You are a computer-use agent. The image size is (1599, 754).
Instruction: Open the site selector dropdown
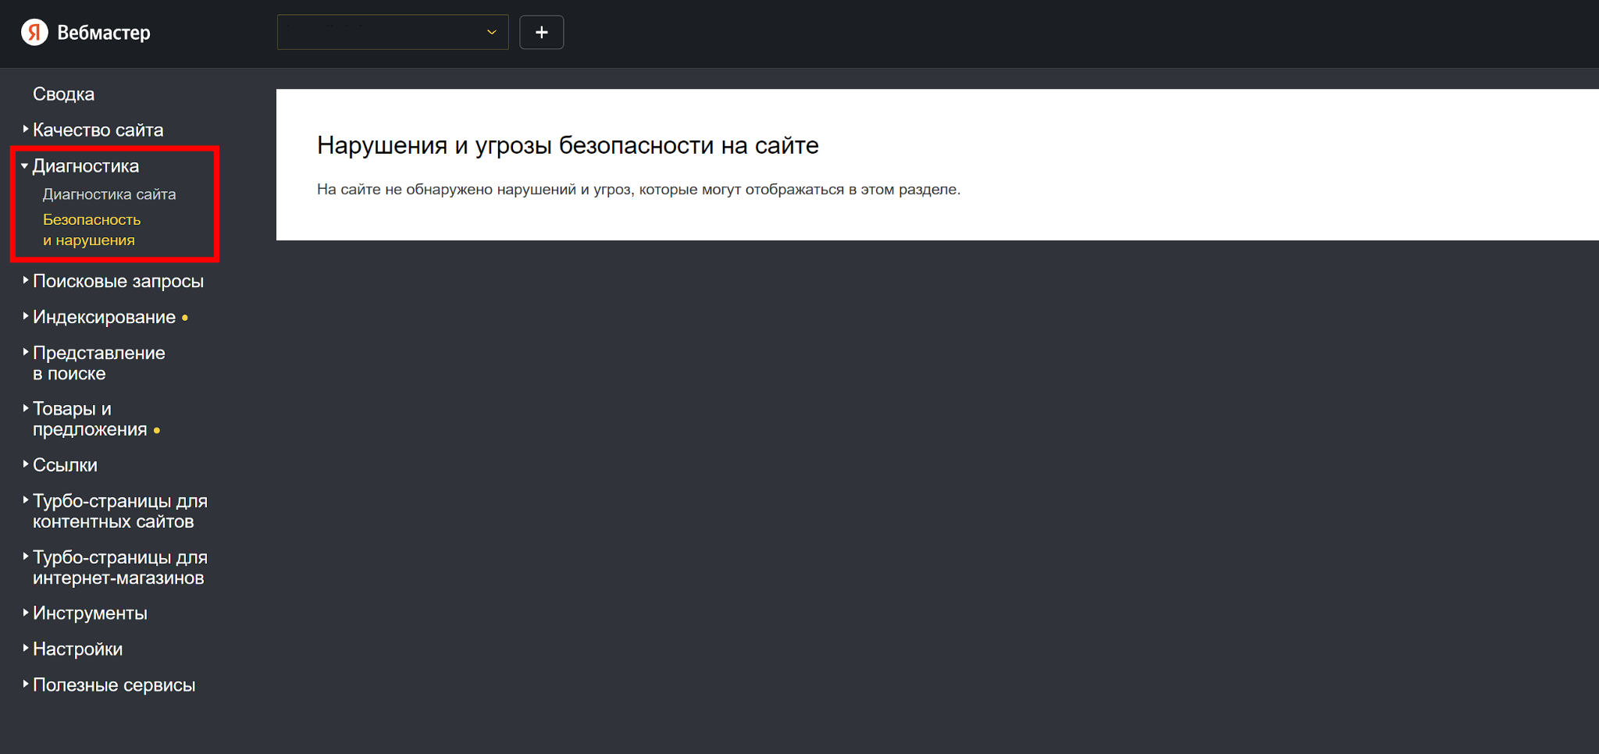(393, 32)
